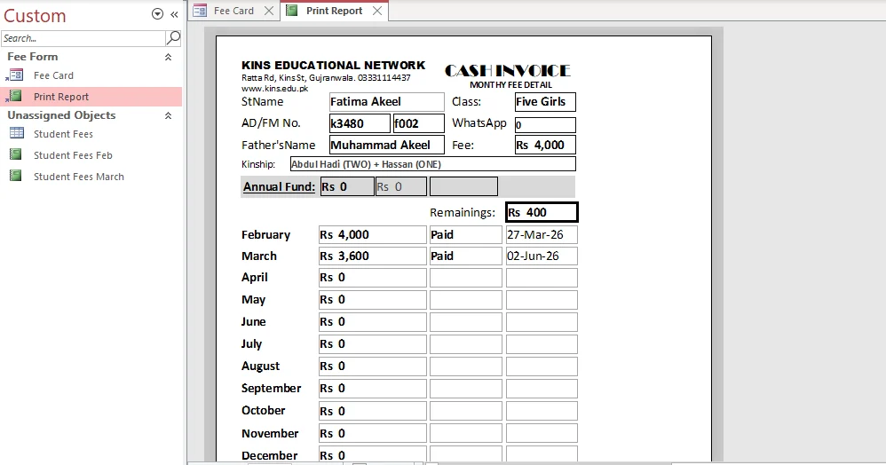Click the KINS EDUCATIONAL NETWORK title

tap(334, 65)
